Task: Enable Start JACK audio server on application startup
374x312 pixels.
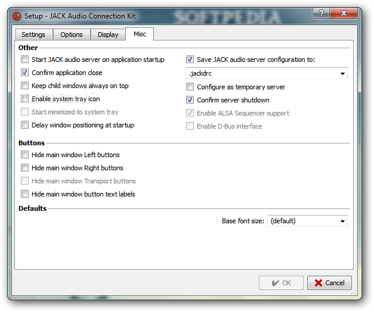Action: [x=25, y=60]
